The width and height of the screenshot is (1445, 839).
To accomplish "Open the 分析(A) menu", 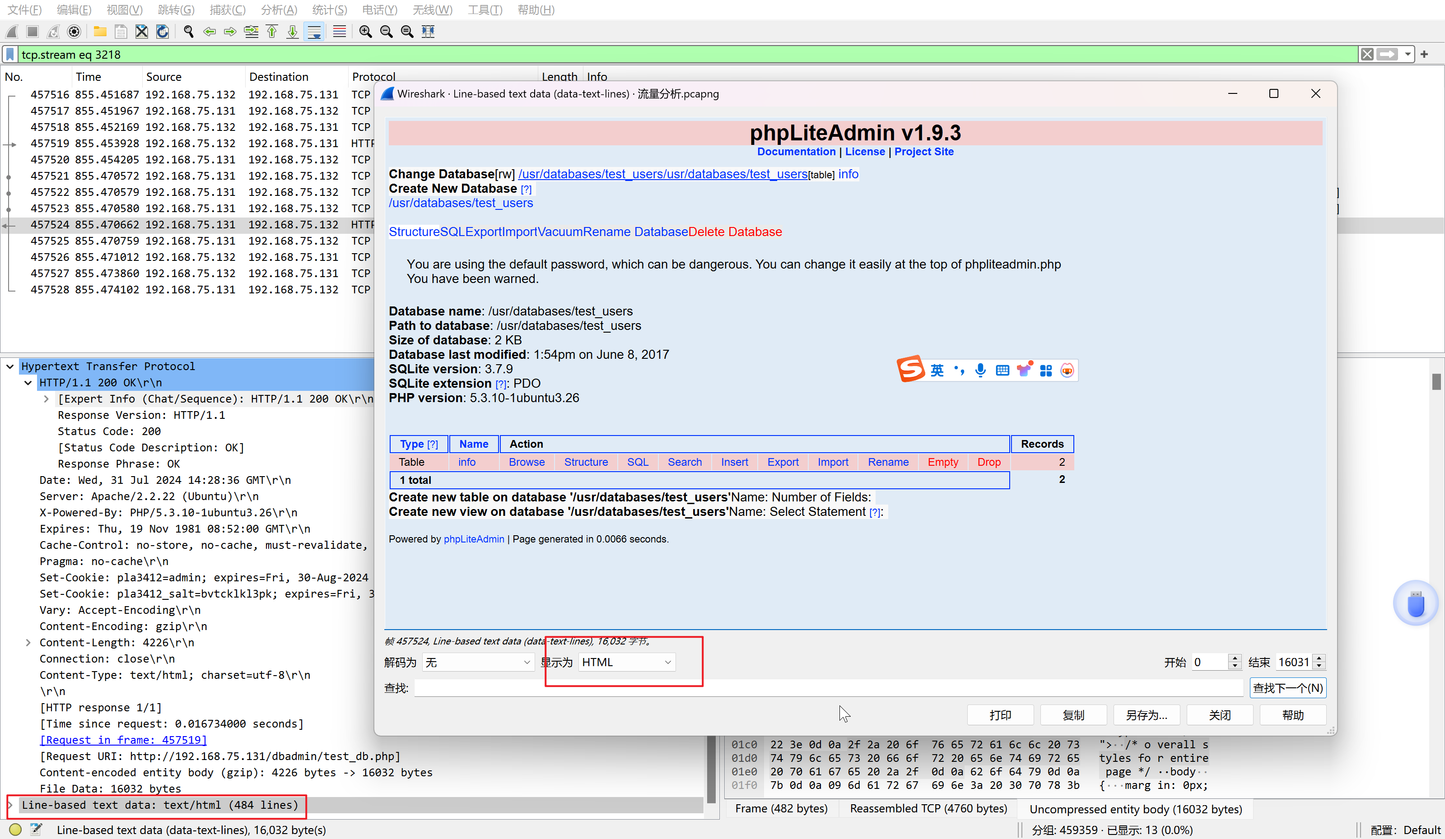I will coord(279,10).
